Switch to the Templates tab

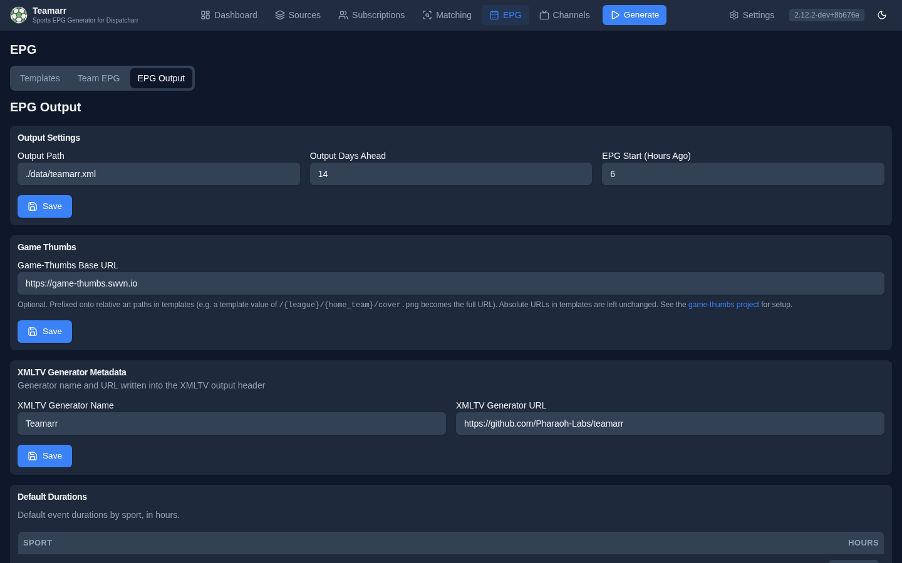click(40, 78)
